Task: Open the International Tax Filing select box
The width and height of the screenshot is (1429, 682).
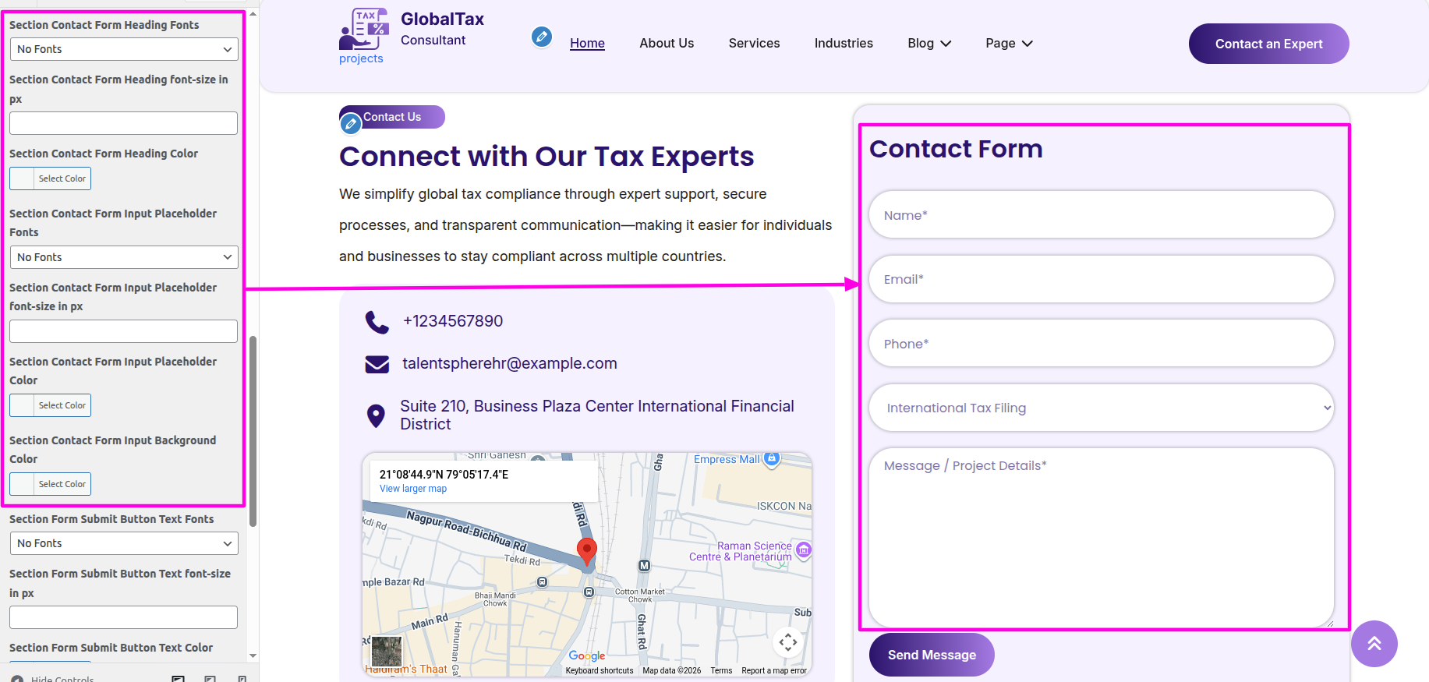Action: pos(1101,408)
